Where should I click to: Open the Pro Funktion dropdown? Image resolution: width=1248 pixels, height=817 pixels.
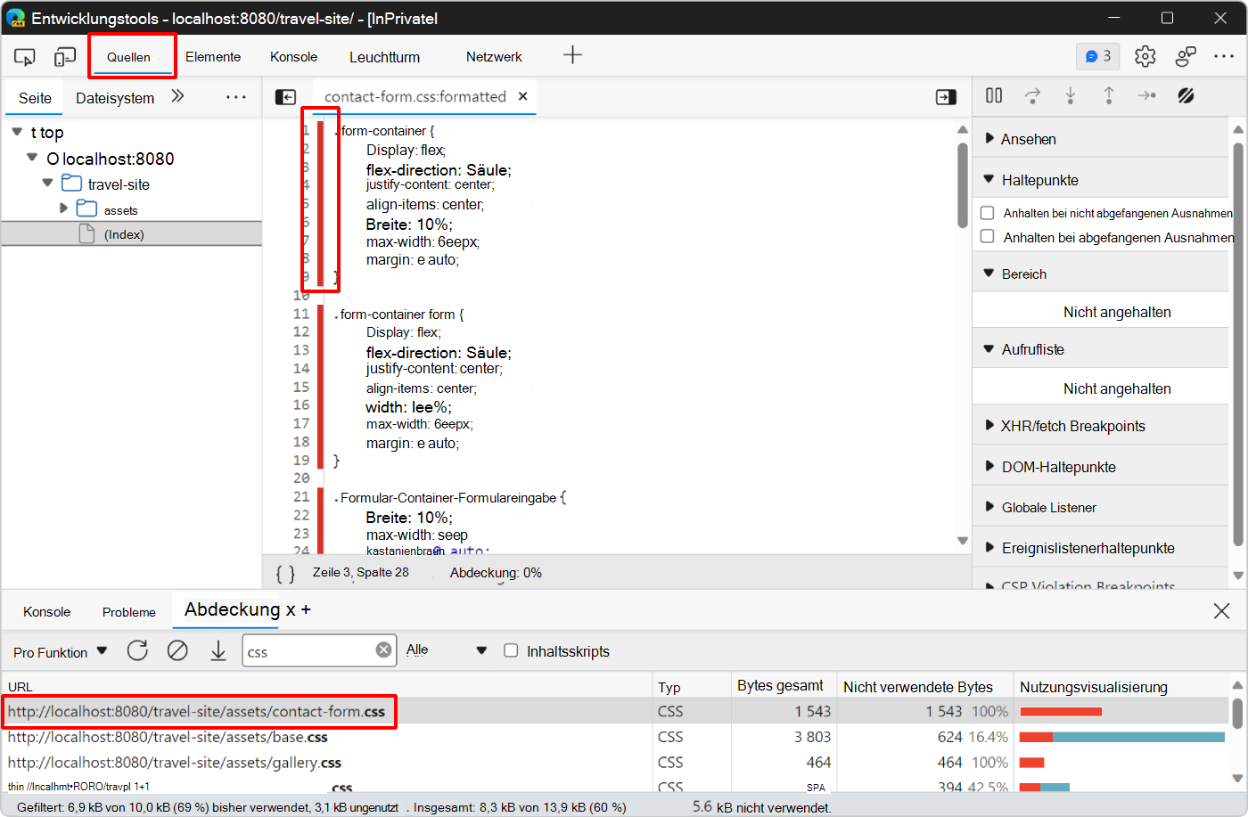[x=60, y=652]
